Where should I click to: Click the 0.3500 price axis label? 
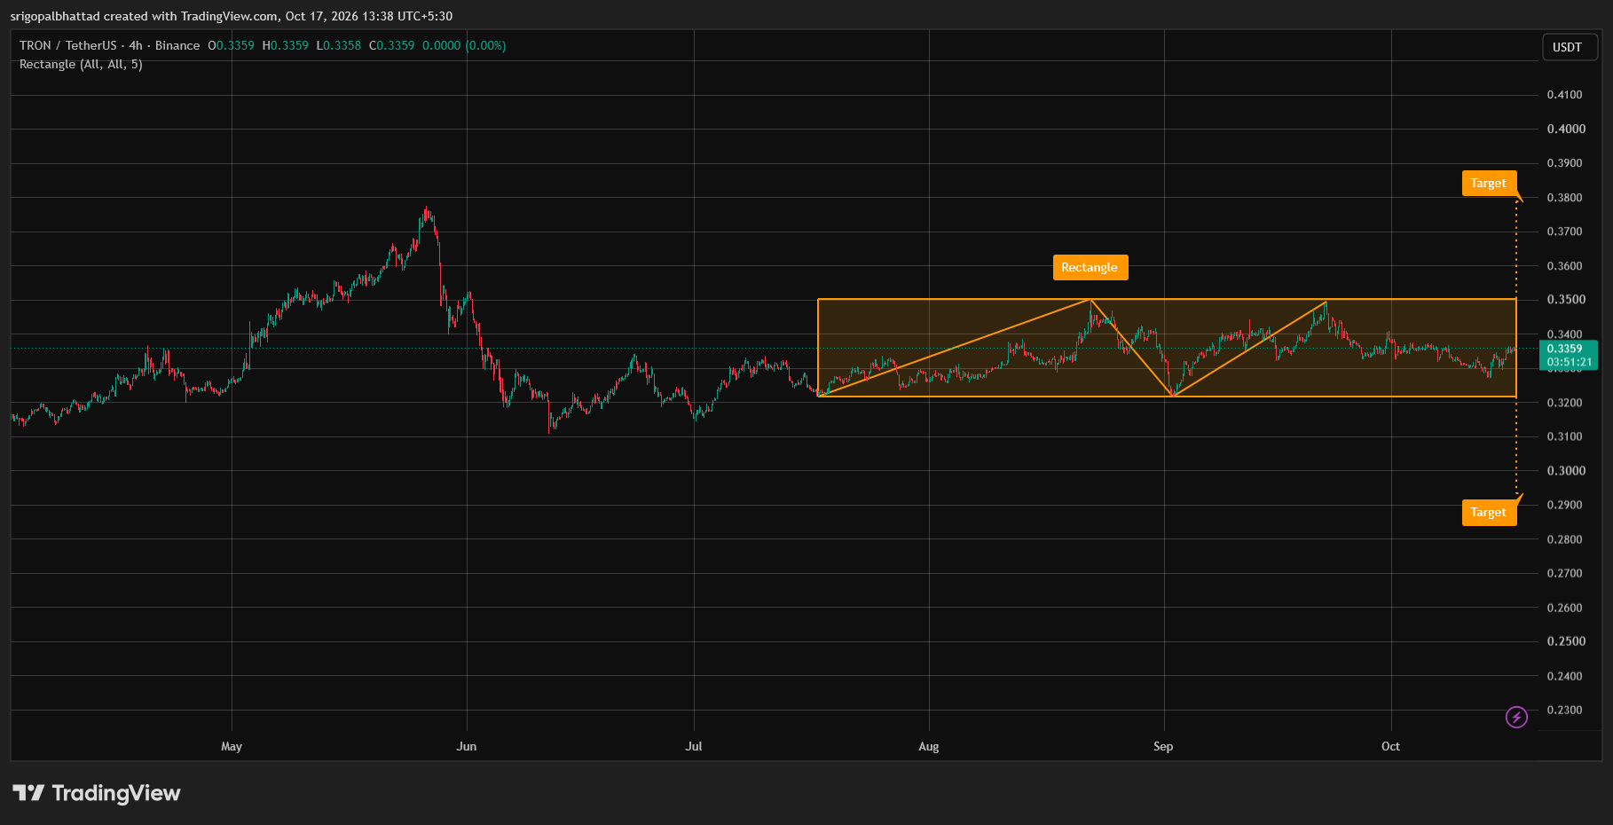click(1566, 300)
